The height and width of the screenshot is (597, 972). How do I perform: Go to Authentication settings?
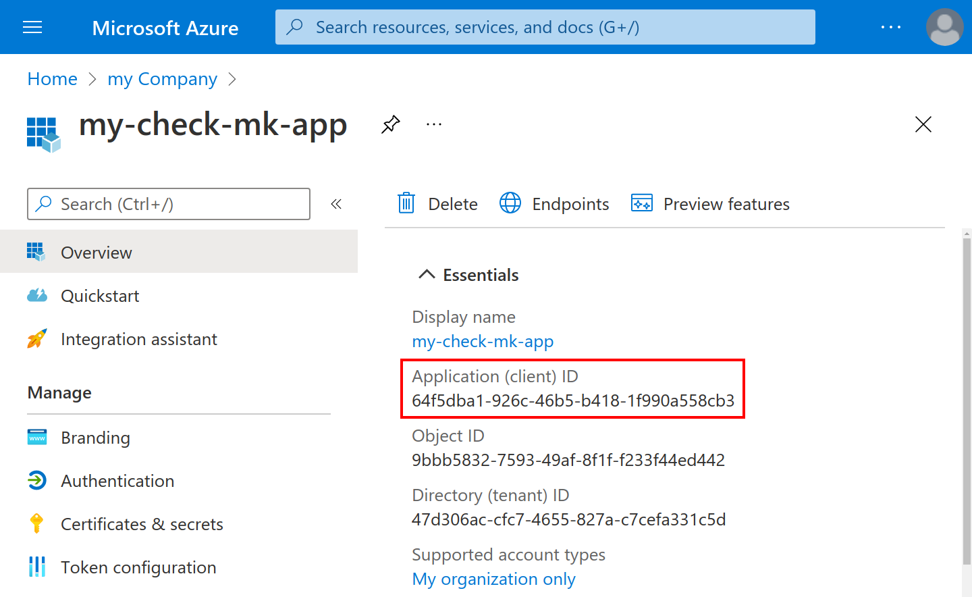[x=179, y=480]
